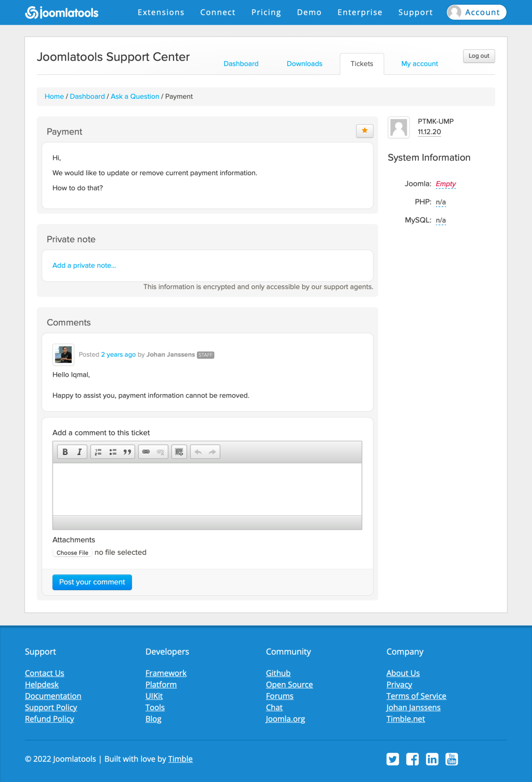Click the 11.12.20 date under PTMK-UMP
The image size is (532, 782).
[429, 132]
